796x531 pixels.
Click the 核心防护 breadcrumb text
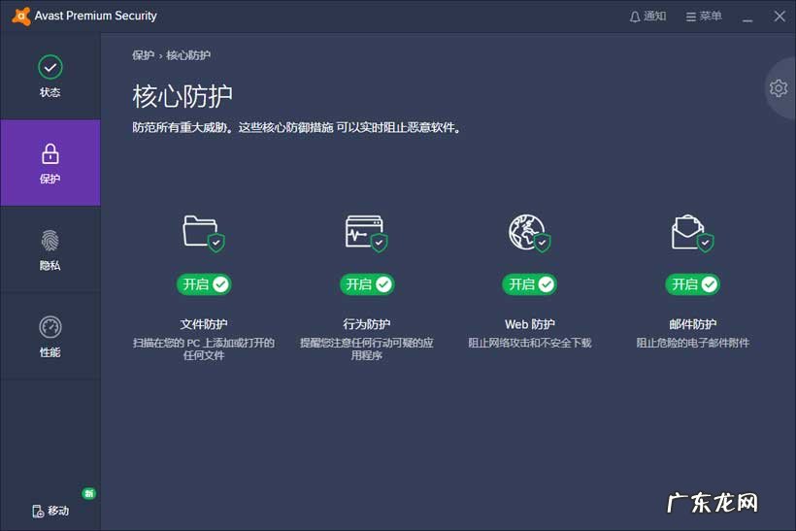coord(188,55)
